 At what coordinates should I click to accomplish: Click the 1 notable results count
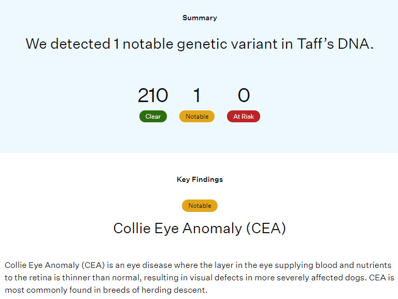[x=197, y=96]
